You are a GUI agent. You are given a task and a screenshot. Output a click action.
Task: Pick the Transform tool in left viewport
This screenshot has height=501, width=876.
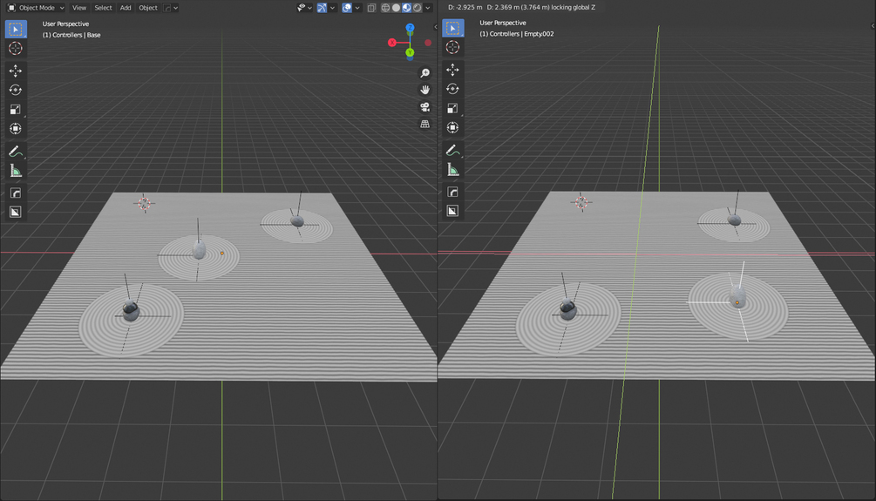tap(16, 129)
